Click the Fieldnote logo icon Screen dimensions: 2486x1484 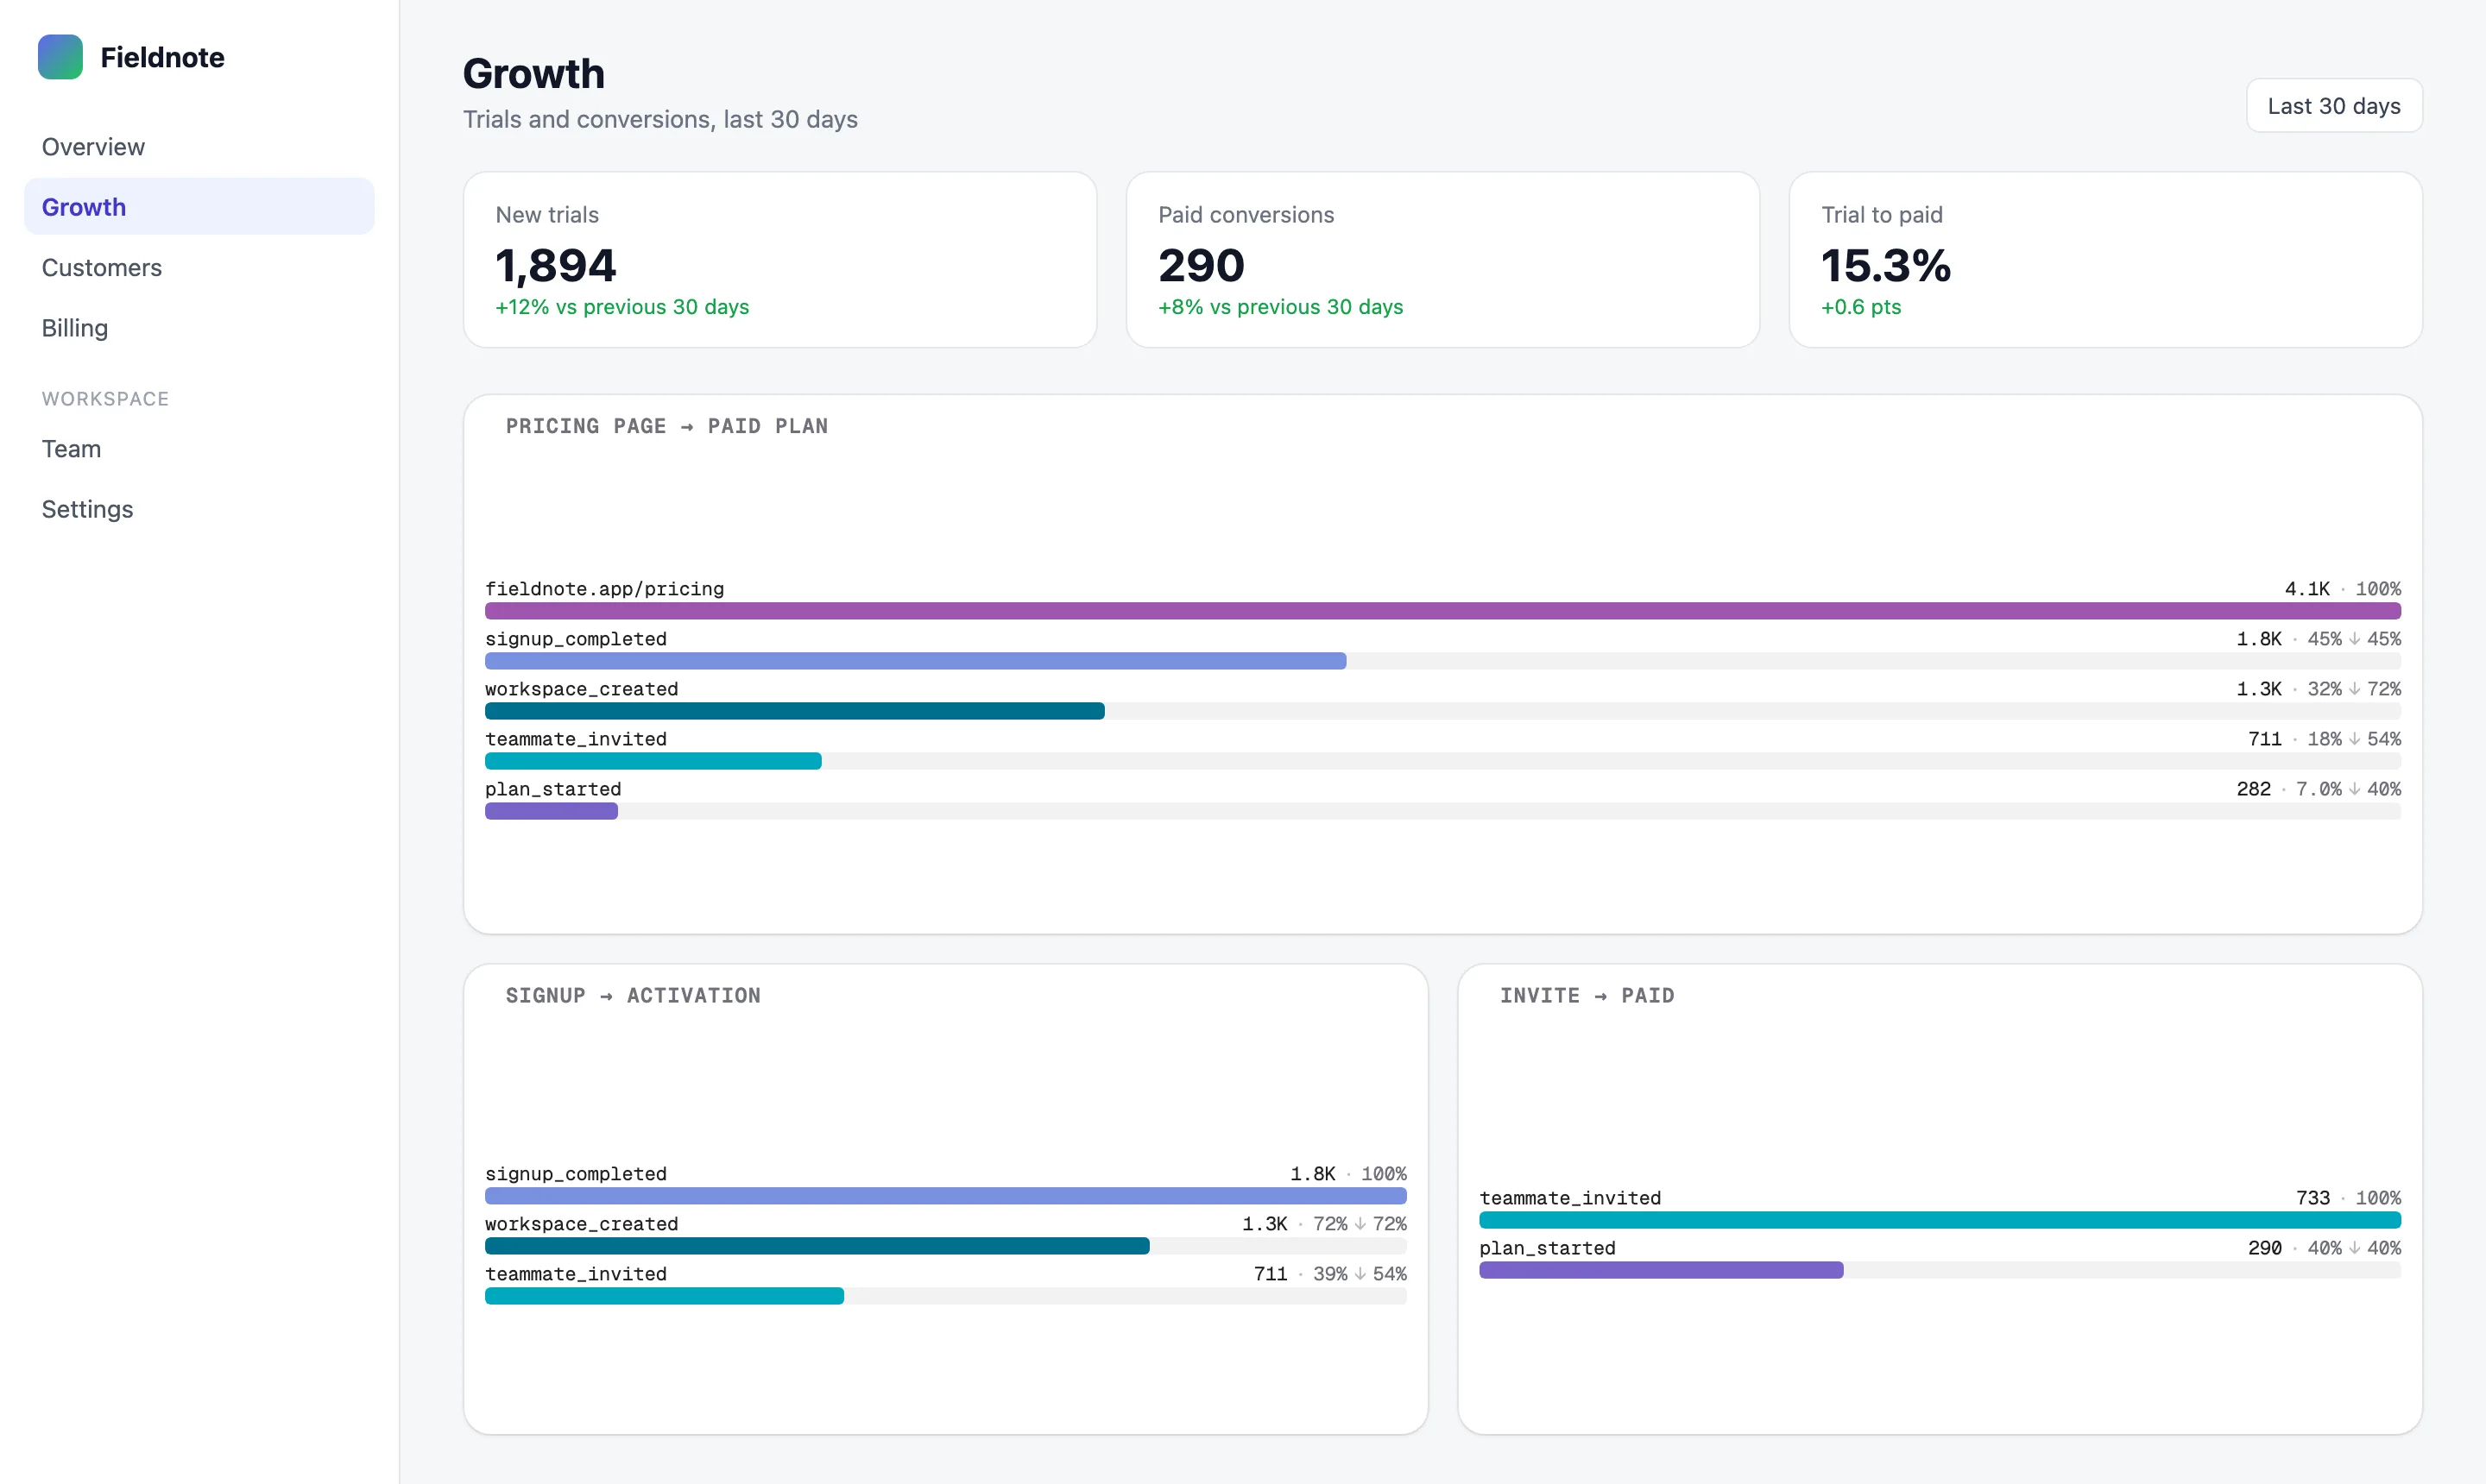60,57
